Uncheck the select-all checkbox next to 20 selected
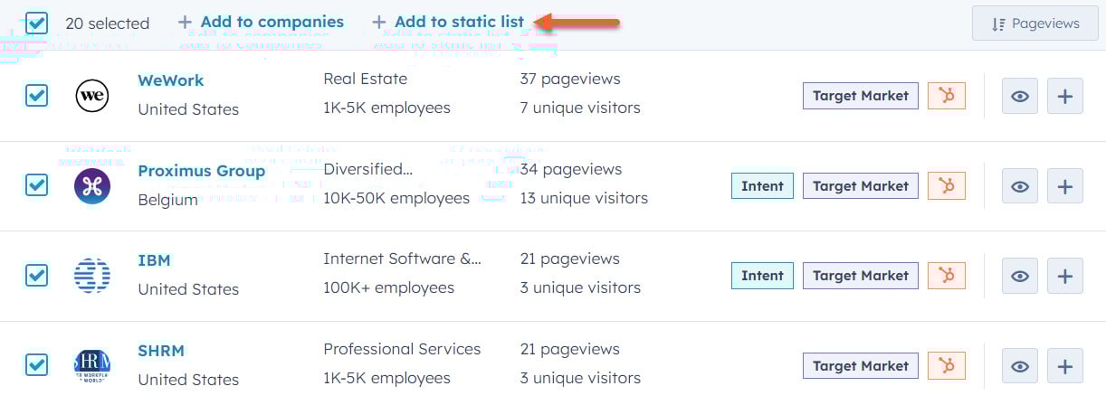 [x=36, y=23]
